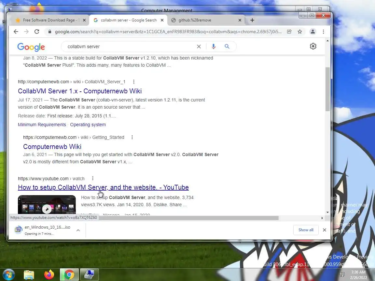The width and height of the screenshot is (375, 281).
Task: Click the en_Windows_10 iso download item
Action: click(x=43, y=230)
